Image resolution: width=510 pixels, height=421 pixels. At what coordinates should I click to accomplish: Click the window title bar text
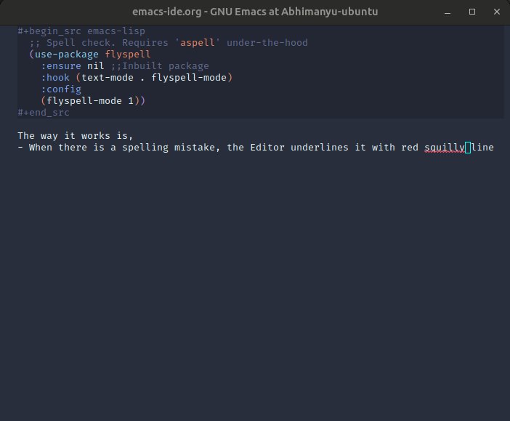point(254,12)
